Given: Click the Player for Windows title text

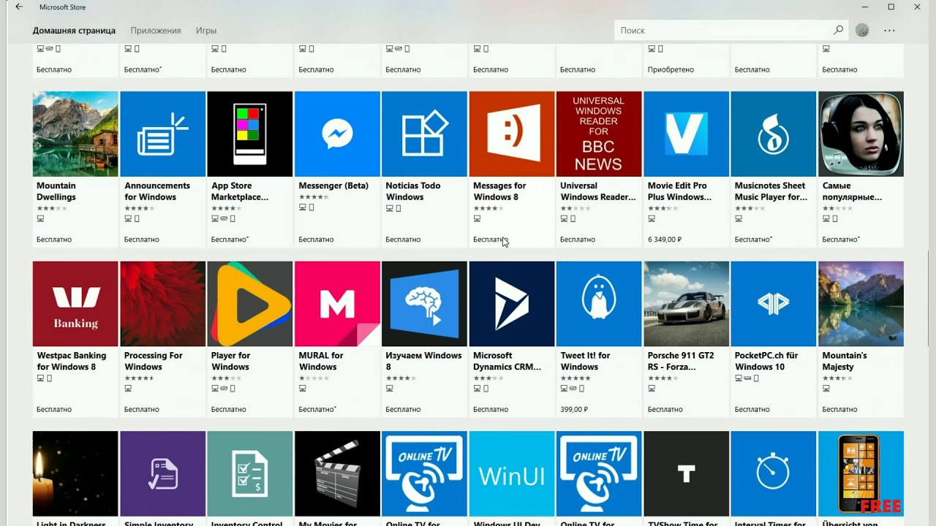Looking at the screenshot, I should click(231, 361).
